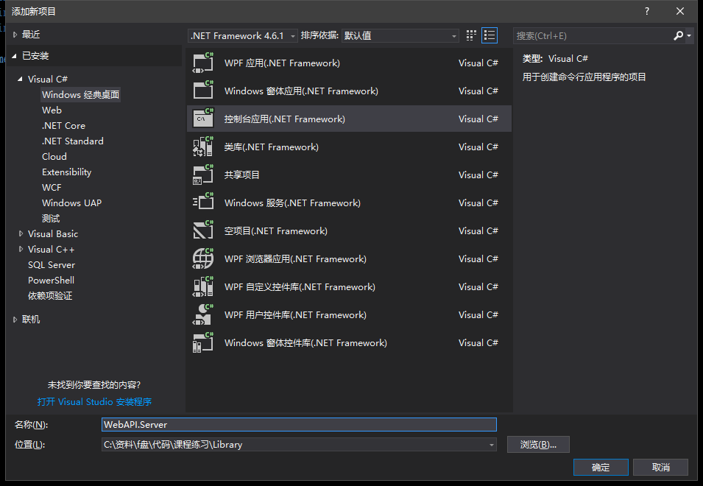Click the 浏览(B)... browse button

point(538,445)
